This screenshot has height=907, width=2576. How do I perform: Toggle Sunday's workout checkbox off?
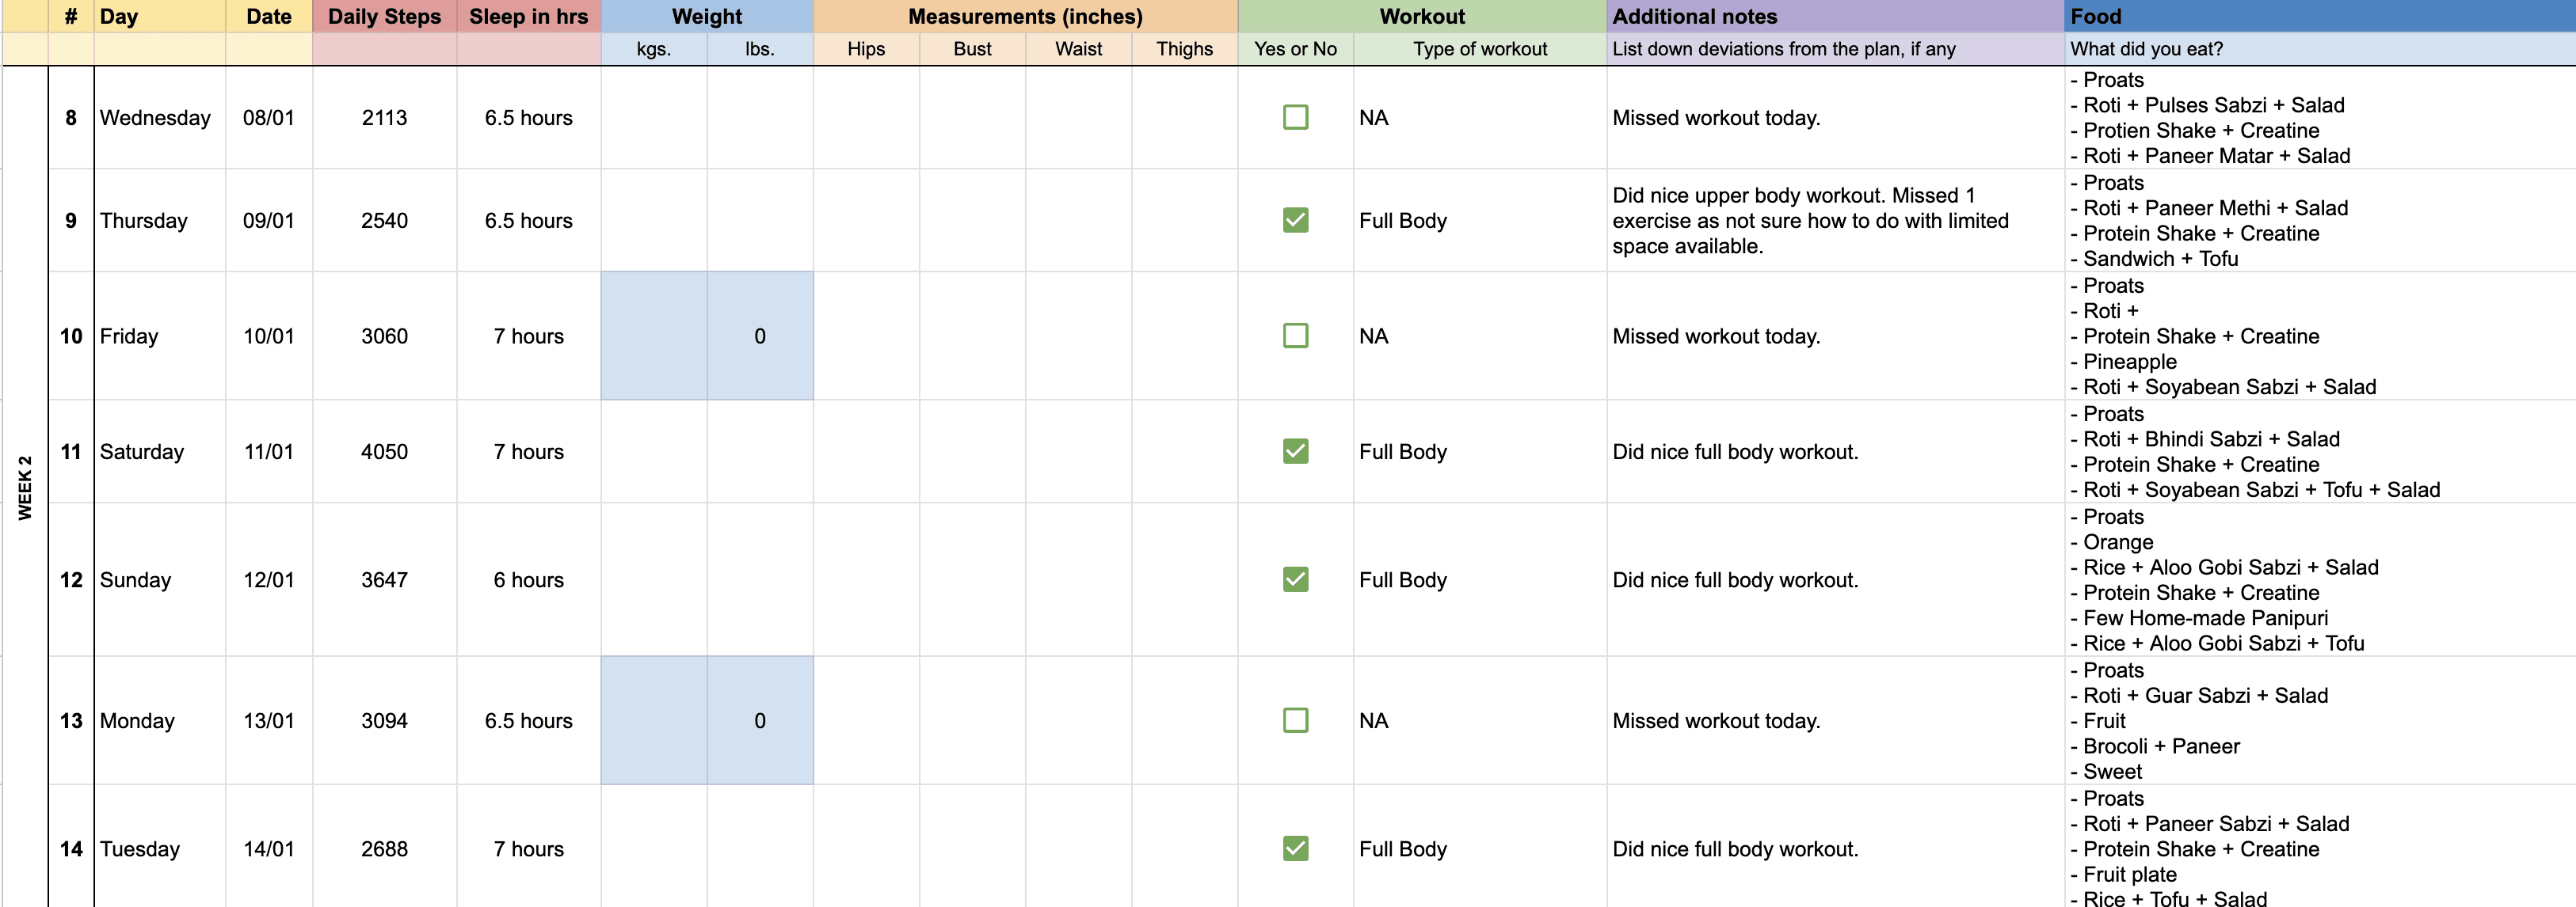(1295, 579)
